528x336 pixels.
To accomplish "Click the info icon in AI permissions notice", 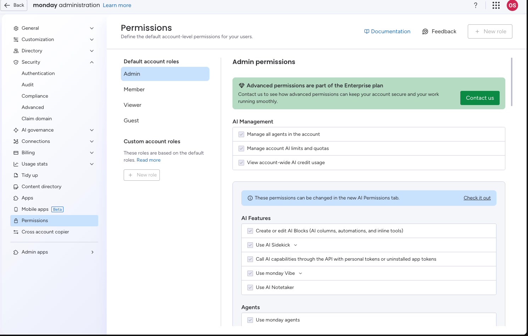I will [x=250, y=198].
